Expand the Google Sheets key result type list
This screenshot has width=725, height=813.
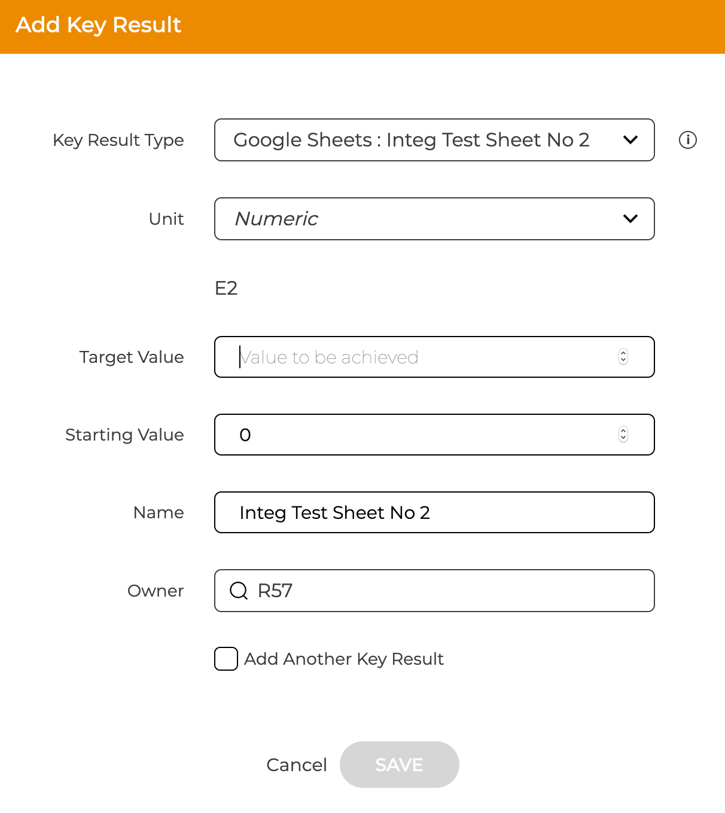pos(434,140)
